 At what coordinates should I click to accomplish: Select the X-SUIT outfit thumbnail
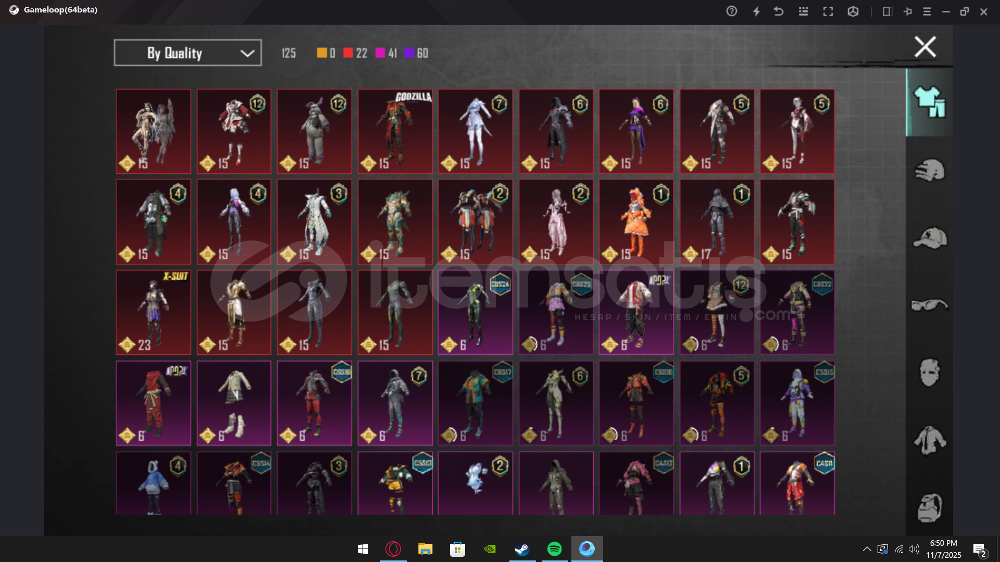coord(153,312)
